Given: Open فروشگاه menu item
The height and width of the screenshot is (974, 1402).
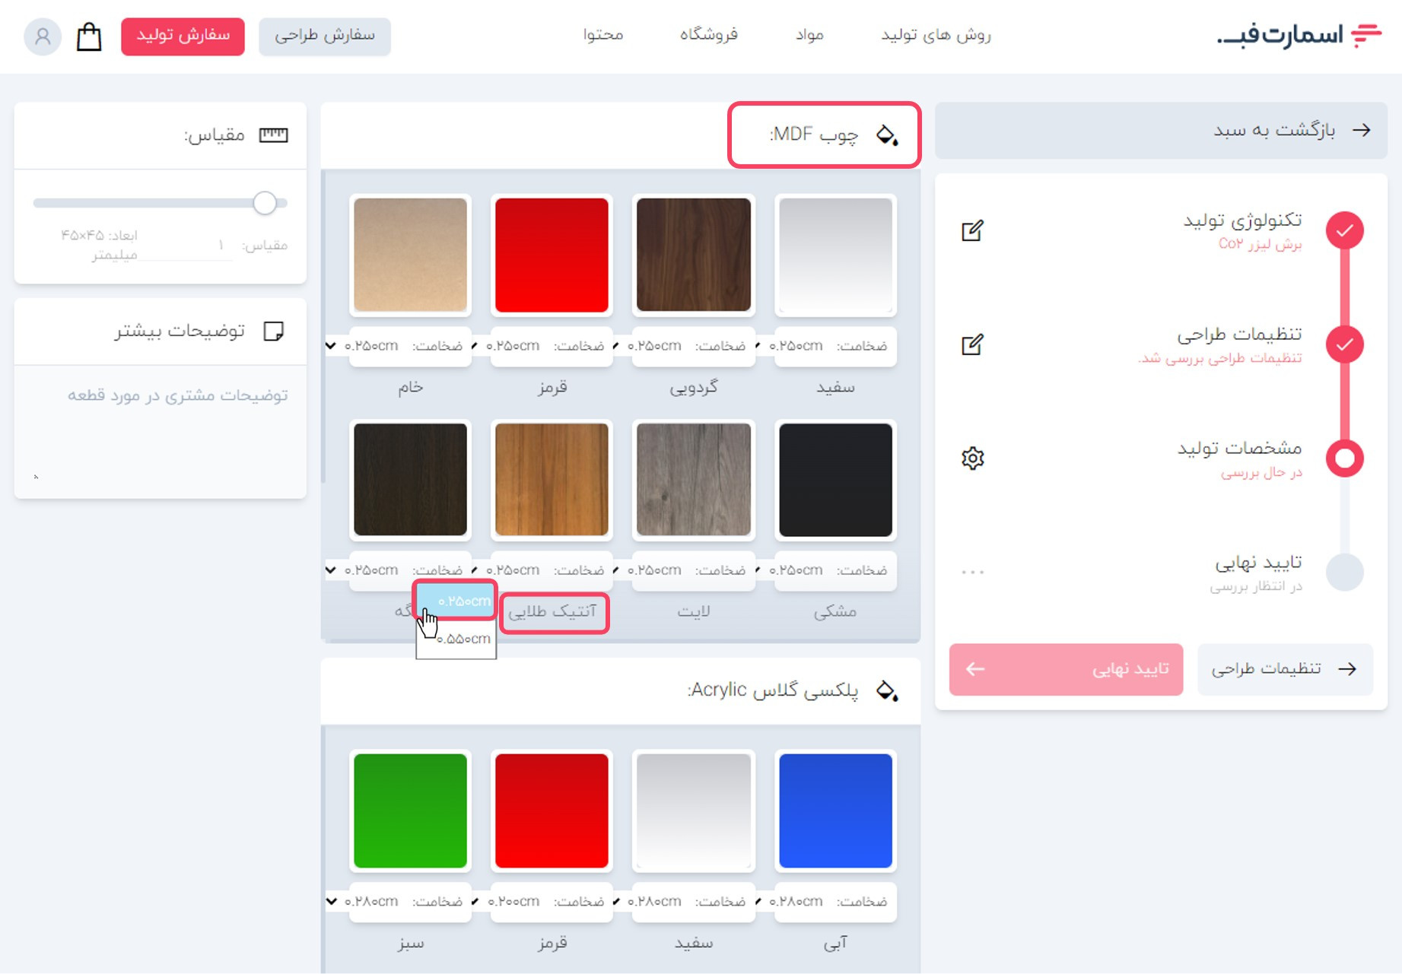Looking at the screenshot, I should (708, 35).
